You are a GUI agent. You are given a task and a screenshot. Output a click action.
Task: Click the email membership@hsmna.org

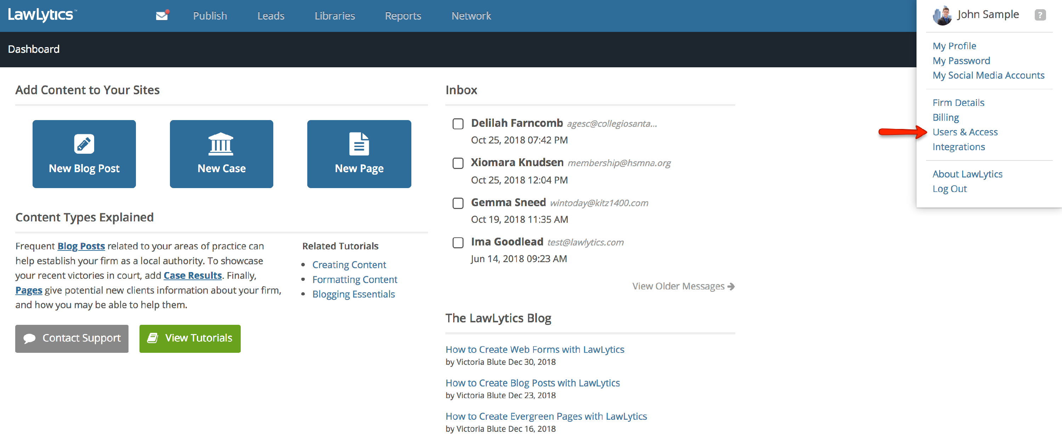pyautogui.click(x=619, y=163)
